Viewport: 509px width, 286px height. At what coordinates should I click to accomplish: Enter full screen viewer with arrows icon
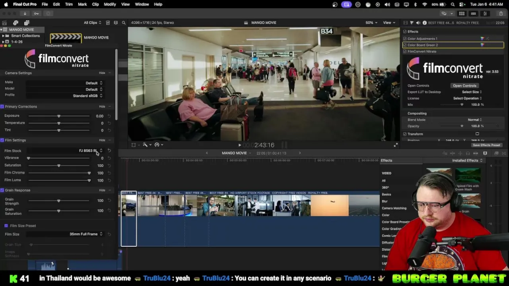coord(395,145)
